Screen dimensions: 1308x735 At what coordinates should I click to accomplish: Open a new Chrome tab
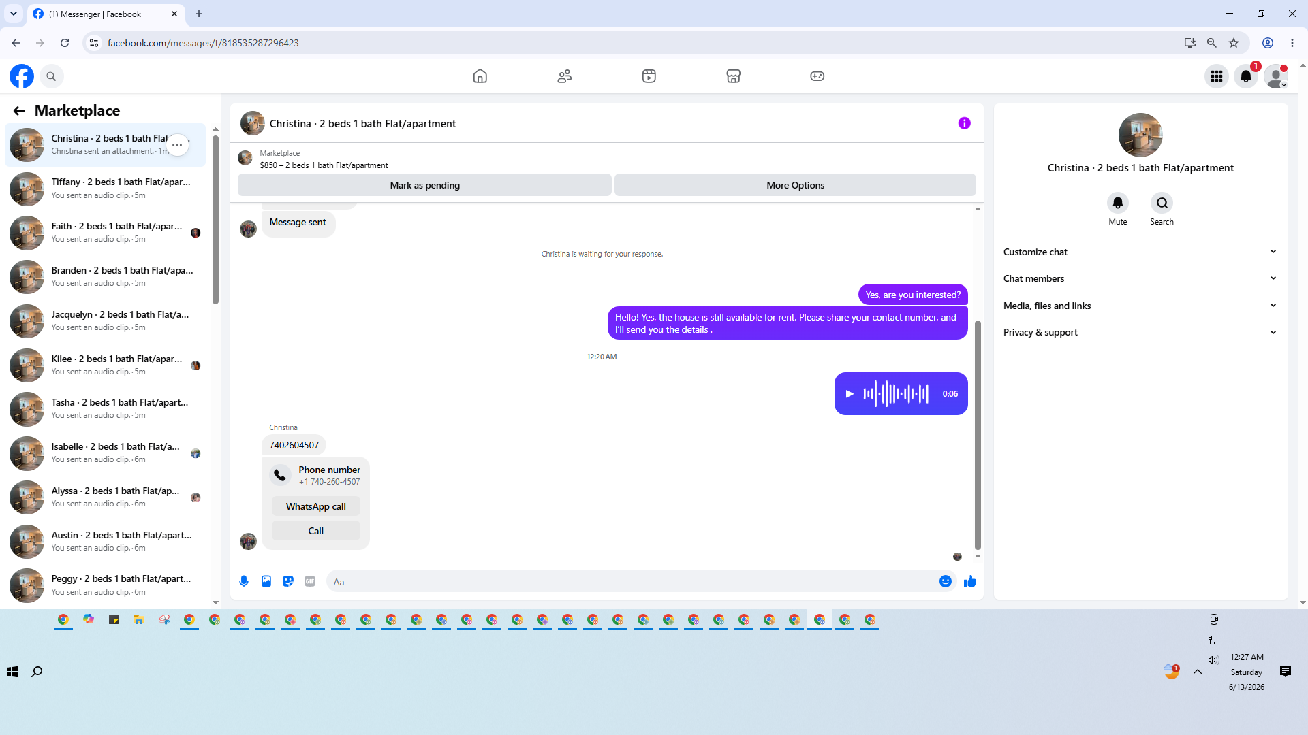pyautogui.click(x=199, y=14)
